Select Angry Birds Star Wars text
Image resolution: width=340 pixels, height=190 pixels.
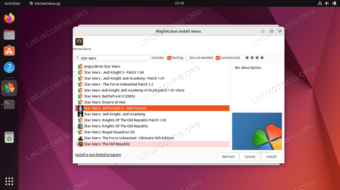[102, 66]
